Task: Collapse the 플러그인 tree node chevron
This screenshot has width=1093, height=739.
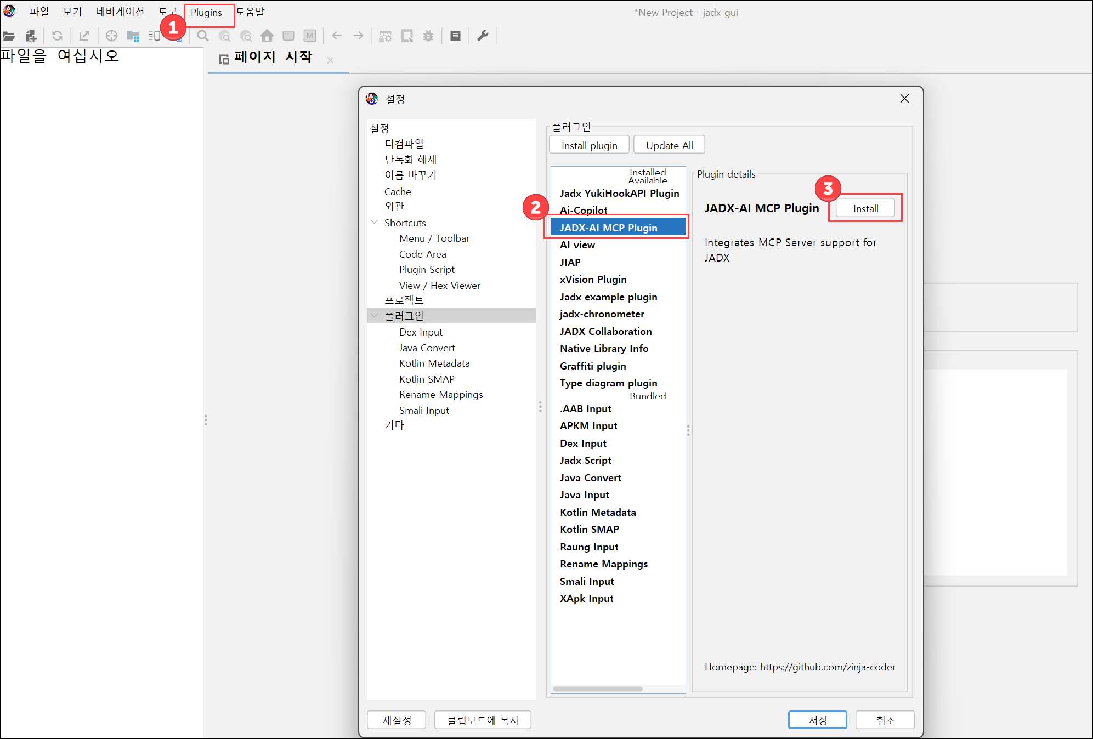Action: click(375, 316)
